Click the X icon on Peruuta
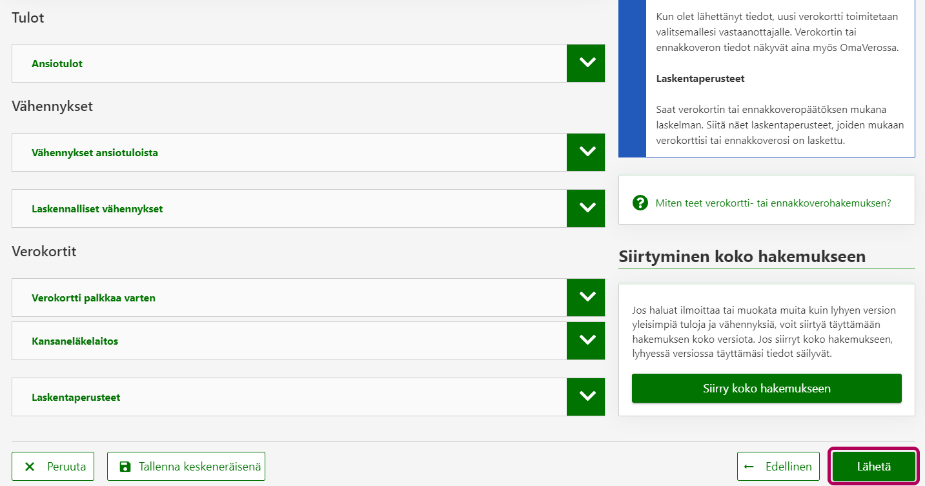This screenshot has width=925, height=486. click(30, 467)
